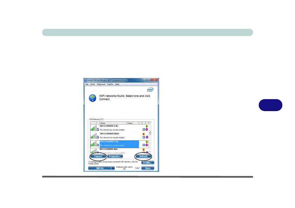Open the Profiles... button
This screenshot has width=295, height=208.
[148, 162]
